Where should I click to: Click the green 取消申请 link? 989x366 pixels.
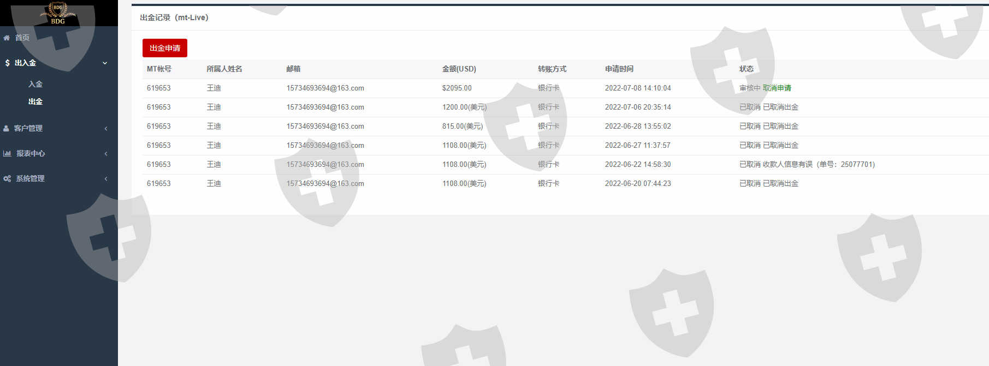pyautogui.click(x=777, y=88)
